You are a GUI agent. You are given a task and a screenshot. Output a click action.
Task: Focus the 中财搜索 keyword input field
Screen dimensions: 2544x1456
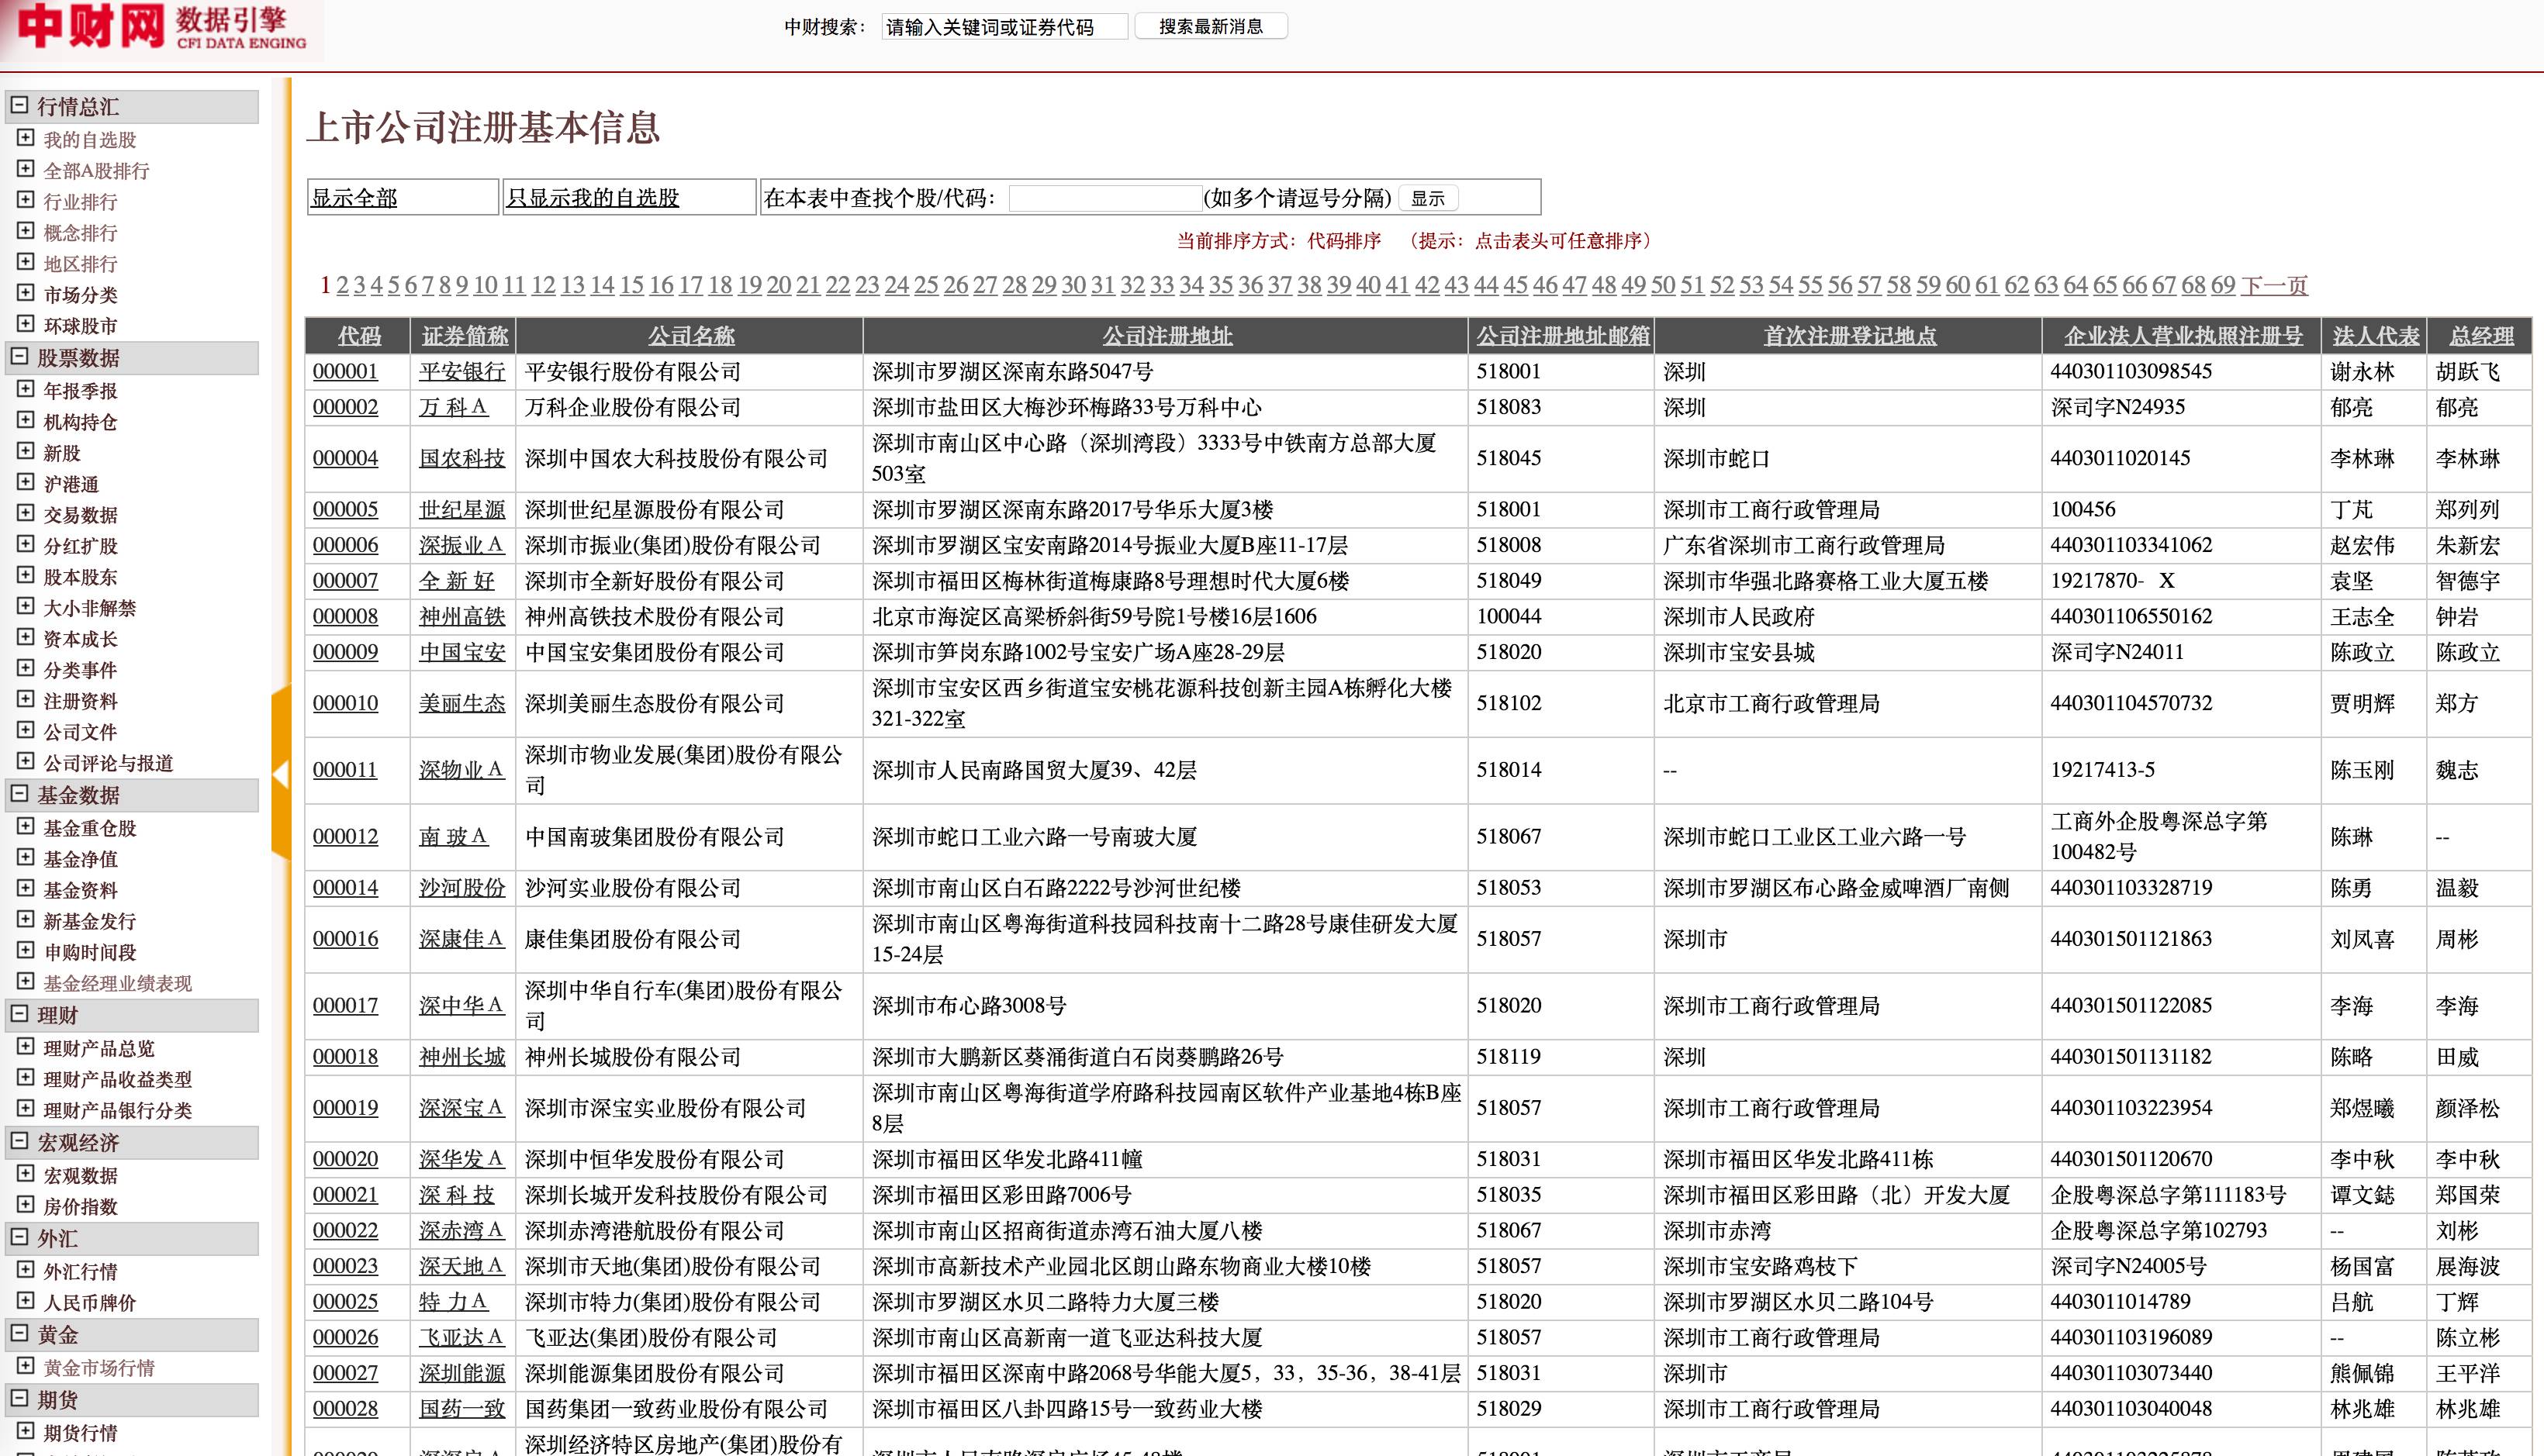click(x=1004, y=27)
